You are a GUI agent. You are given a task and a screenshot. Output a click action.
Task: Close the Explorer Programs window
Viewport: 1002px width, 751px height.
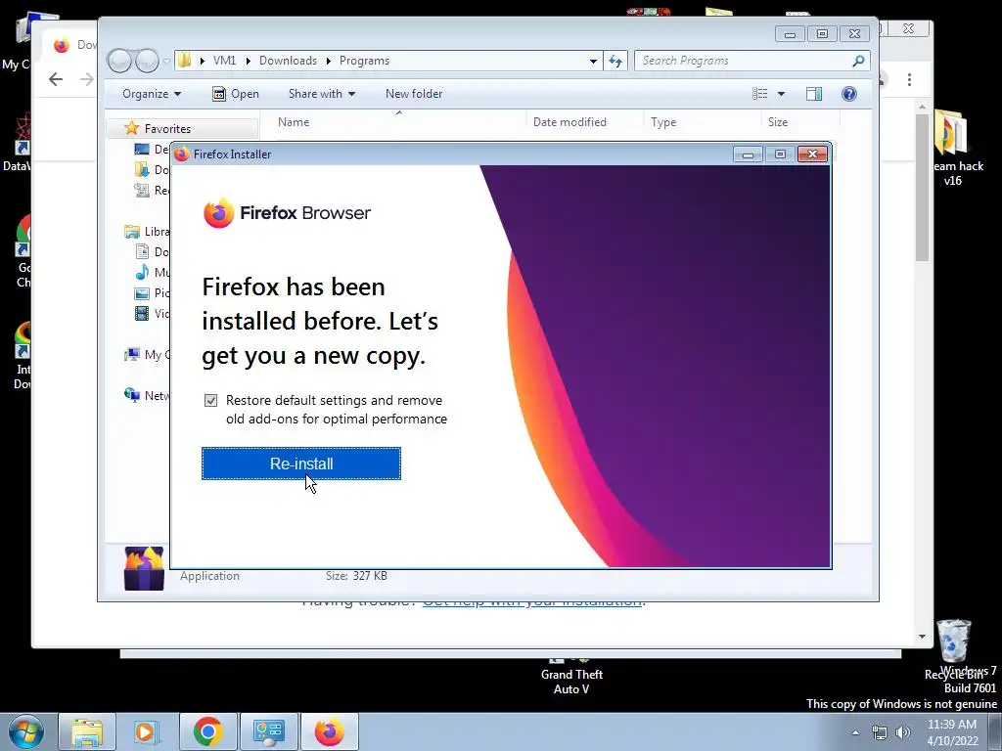(x=854, y=33)
